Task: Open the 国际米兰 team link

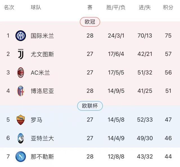Action: 42,36
